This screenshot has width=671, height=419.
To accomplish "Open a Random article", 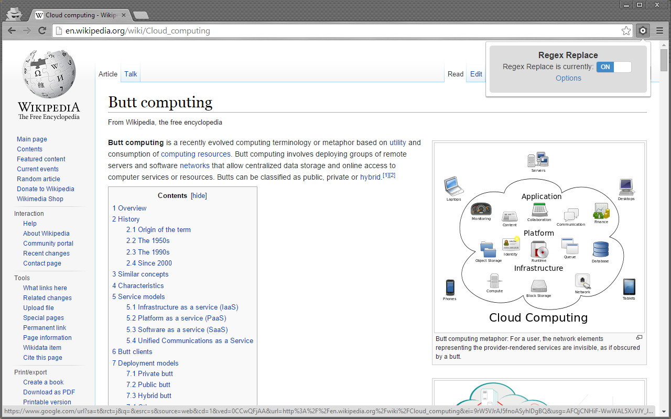I will tap(38, 179).
